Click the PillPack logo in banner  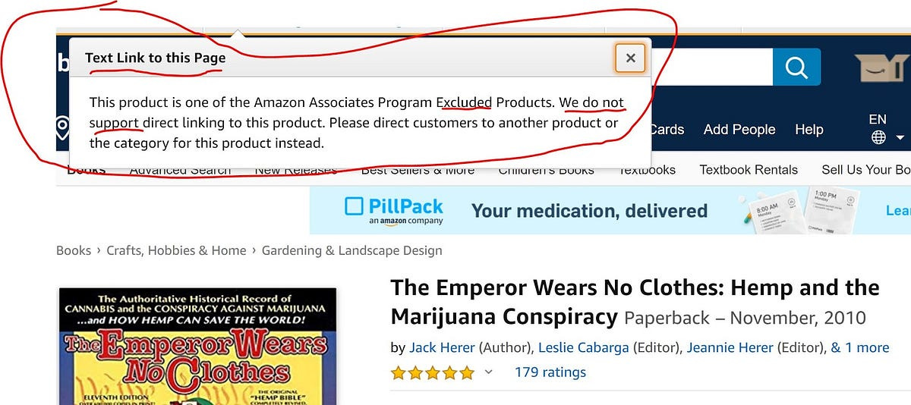click(x=394, y=210)
